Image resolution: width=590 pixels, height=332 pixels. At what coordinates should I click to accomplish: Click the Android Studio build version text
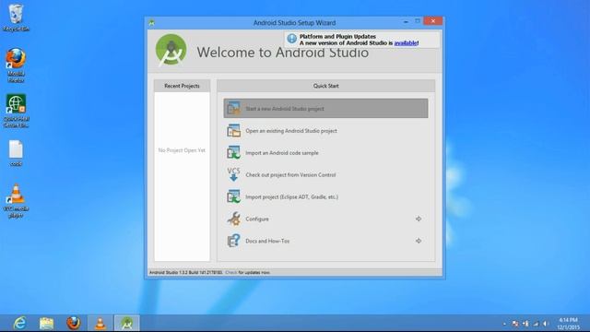point(186,272)
